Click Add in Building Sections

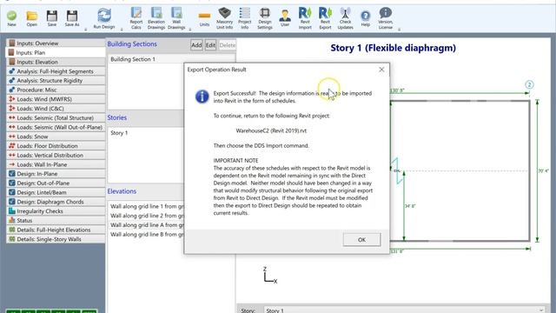click(x=196, y=45)
